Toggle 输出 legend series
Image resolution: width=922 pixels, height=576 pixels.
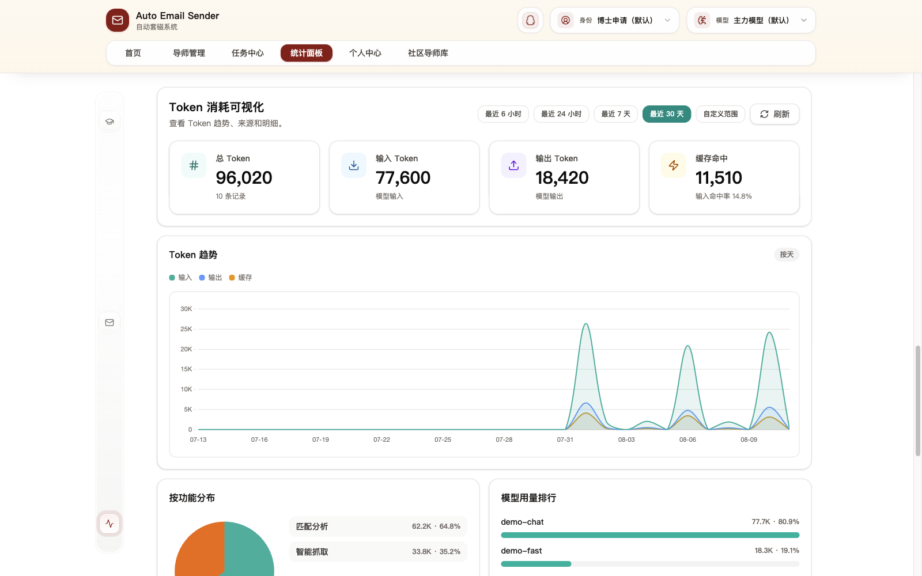210,278
